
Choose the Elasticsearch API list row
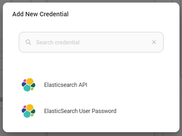click(x=91, y=85)
